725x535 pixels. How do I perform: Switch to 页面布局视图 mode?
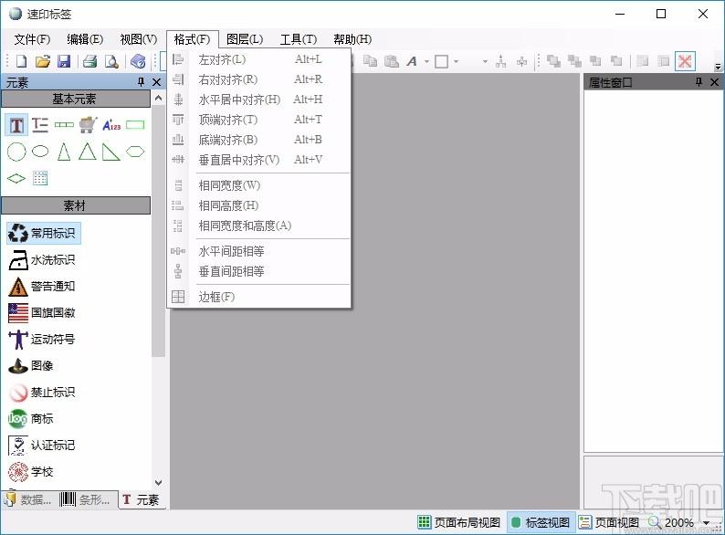coord(458,522)
